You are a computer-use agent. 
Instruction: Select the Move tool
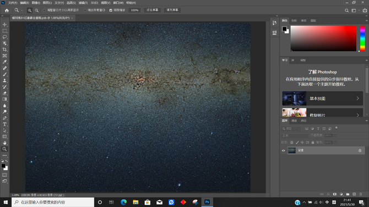pos(4,25)
